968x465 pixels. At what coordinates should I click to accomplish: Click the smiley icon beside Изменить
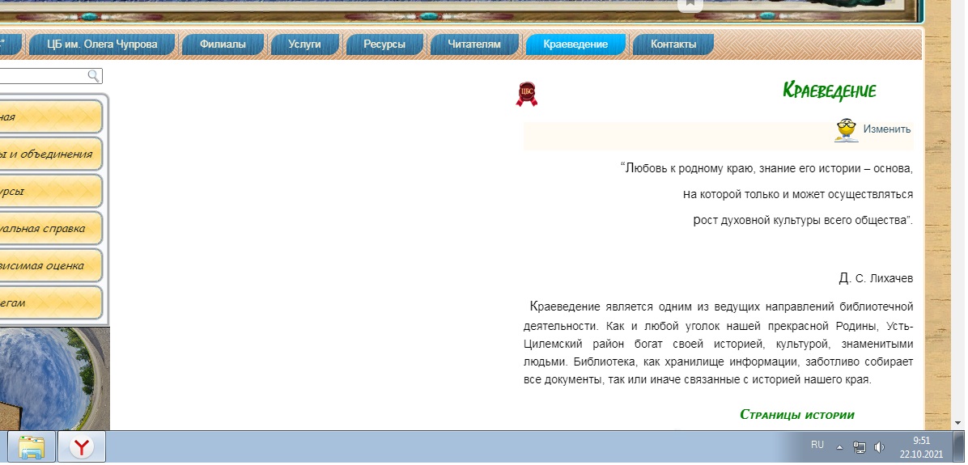[846, 130]
